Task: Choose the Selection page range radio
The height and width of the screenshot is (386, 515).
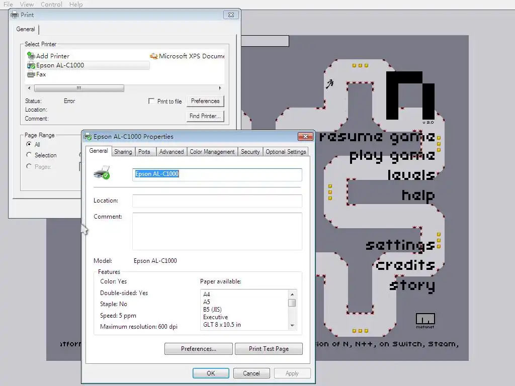Action: pos(29,155)
